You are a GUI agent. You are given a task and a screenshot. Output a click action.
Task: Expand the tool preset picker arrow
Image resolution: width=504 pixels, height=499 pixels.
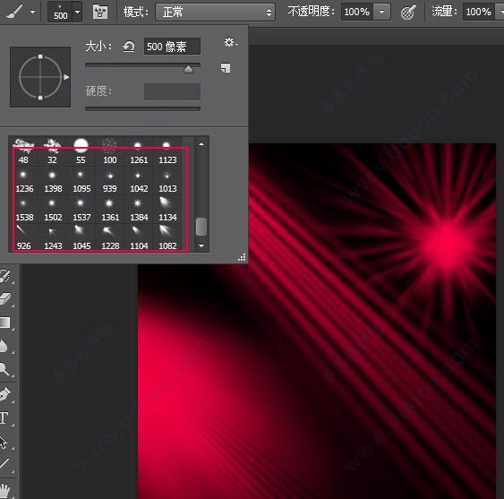[32, 13]
